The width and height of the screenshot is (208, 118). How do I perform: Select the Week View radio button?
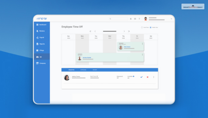(150, 27)
